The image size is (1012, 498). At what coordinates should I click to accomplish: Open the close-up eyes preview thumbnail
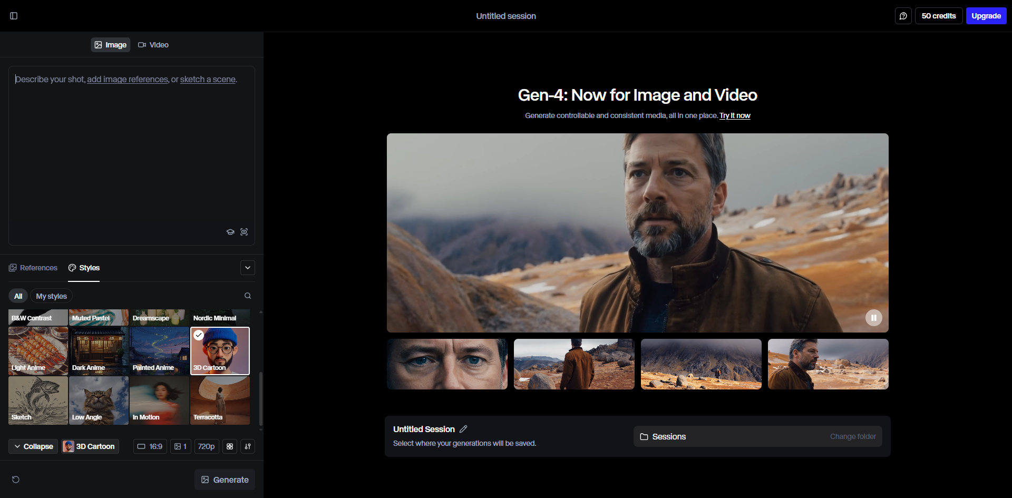(447, 364)
